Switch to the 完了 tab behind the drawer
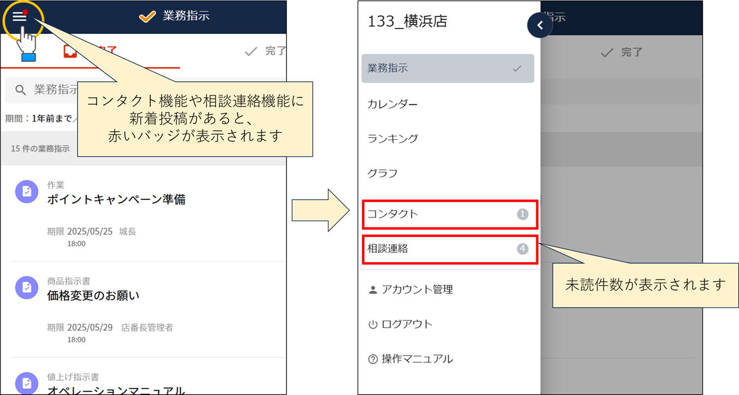Image resolution: width=739 pixels, height=395 pixels. 621,52
